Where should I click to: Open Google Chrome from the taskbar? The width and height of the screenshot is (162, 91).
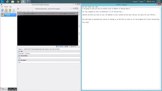(18, 2)
